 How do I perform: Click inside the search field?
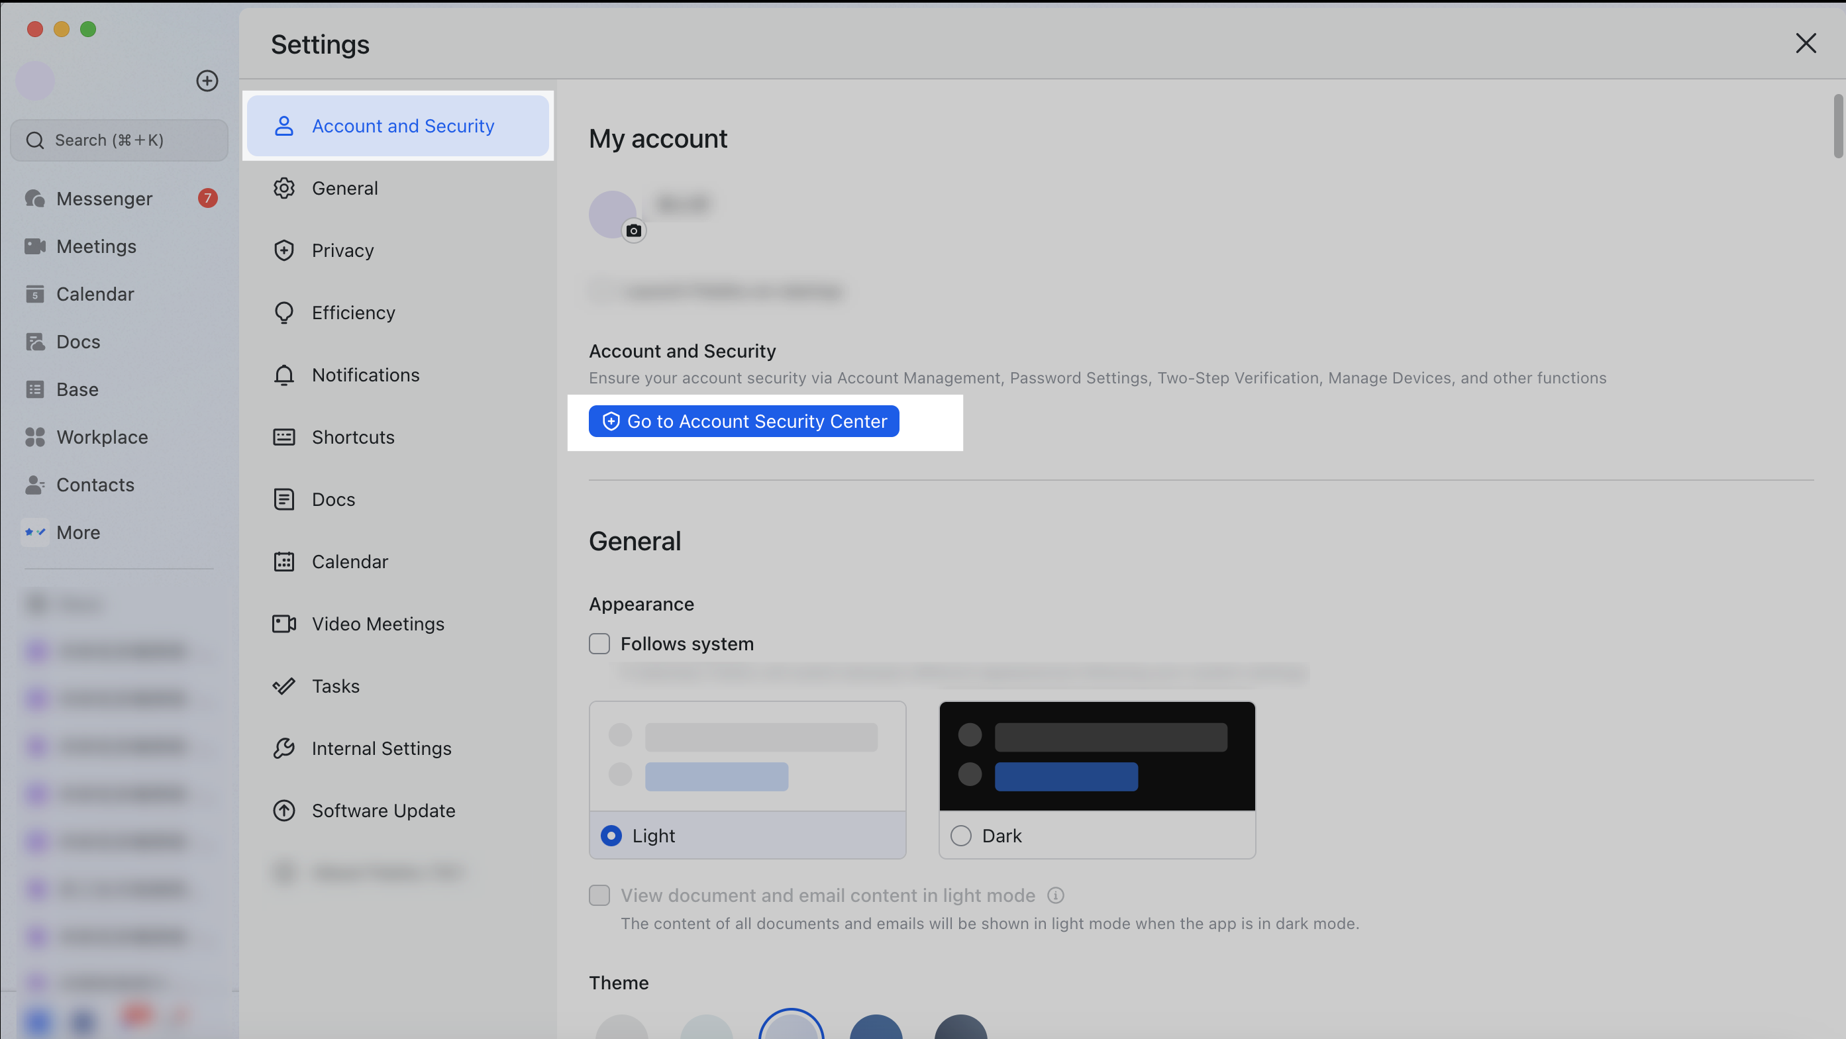119,140
